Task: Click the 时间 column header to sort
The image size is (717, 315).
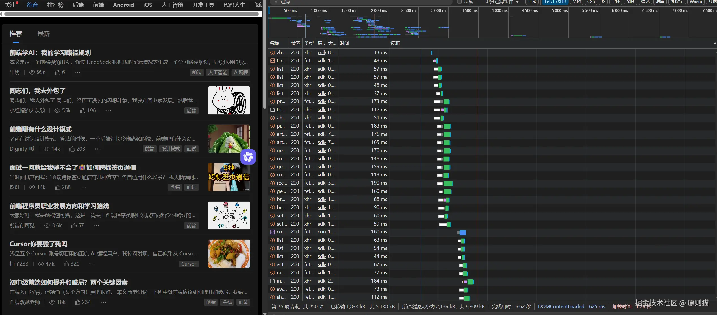Action: [x=344, y=43]
